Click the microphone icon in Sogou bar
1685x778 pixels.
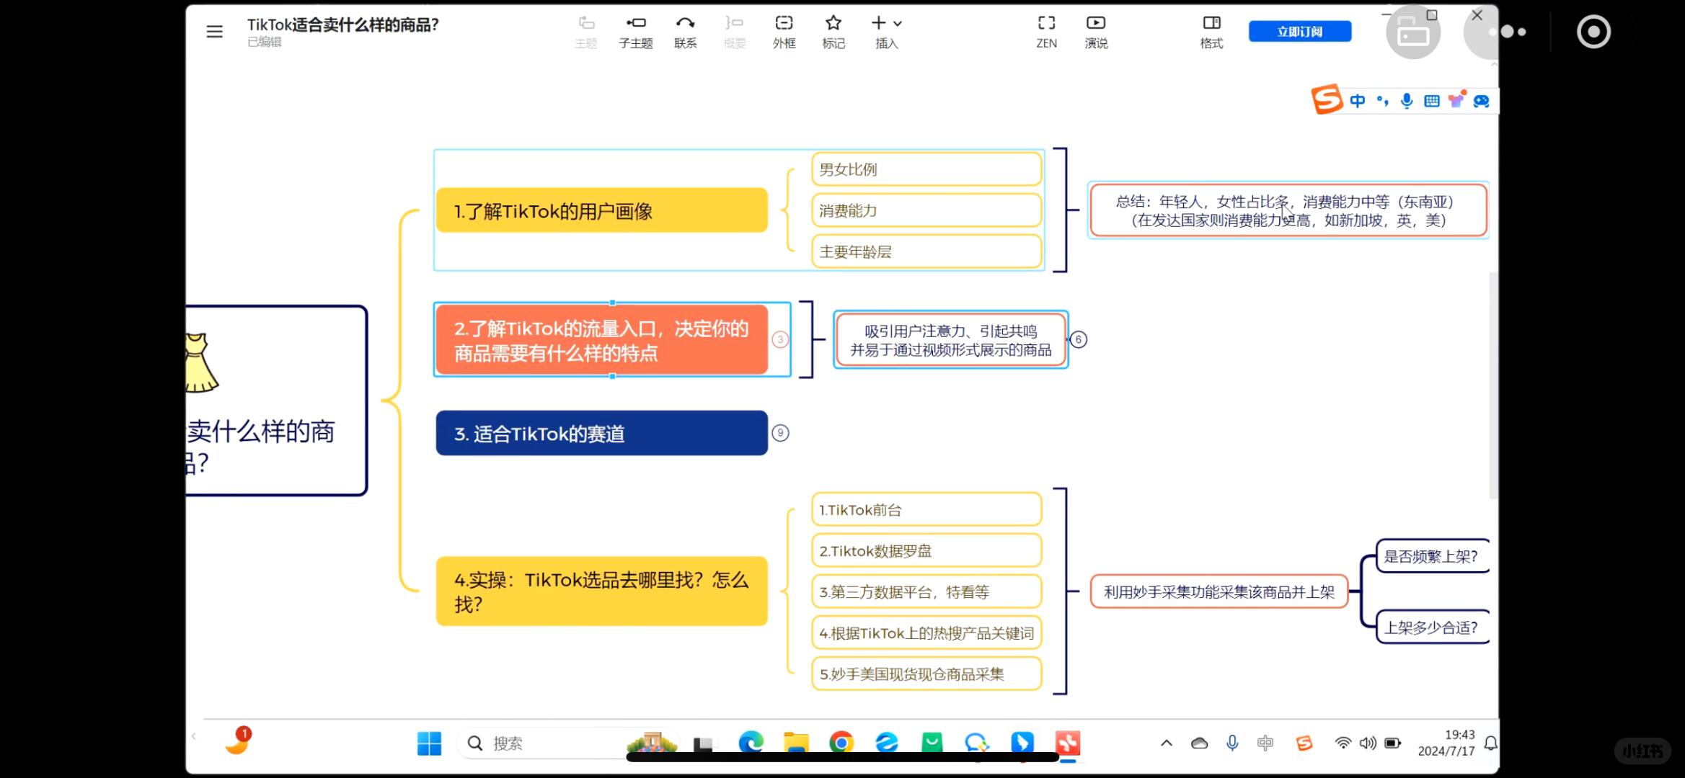click(x=1407, y=101)
